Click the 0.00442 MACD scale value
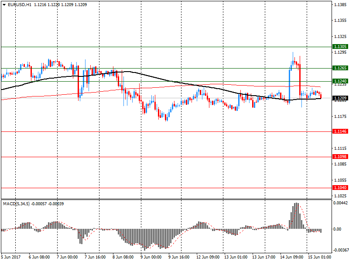Screen dimensions: 349x262 (340, 203)
